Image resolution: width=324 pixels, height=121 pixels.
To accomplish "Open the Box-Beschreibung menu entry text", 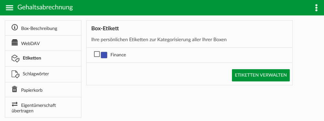I will pos(39,28).
